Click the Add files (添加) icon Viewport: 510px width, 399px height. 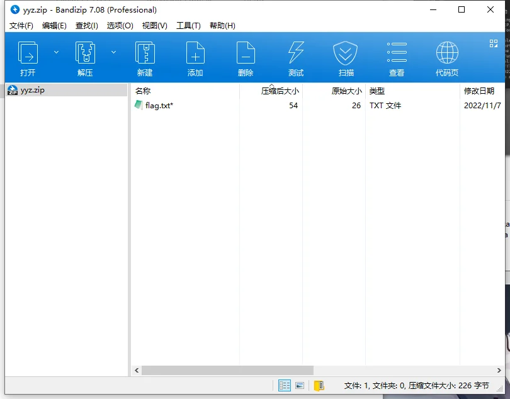click(x=195, y=58)
